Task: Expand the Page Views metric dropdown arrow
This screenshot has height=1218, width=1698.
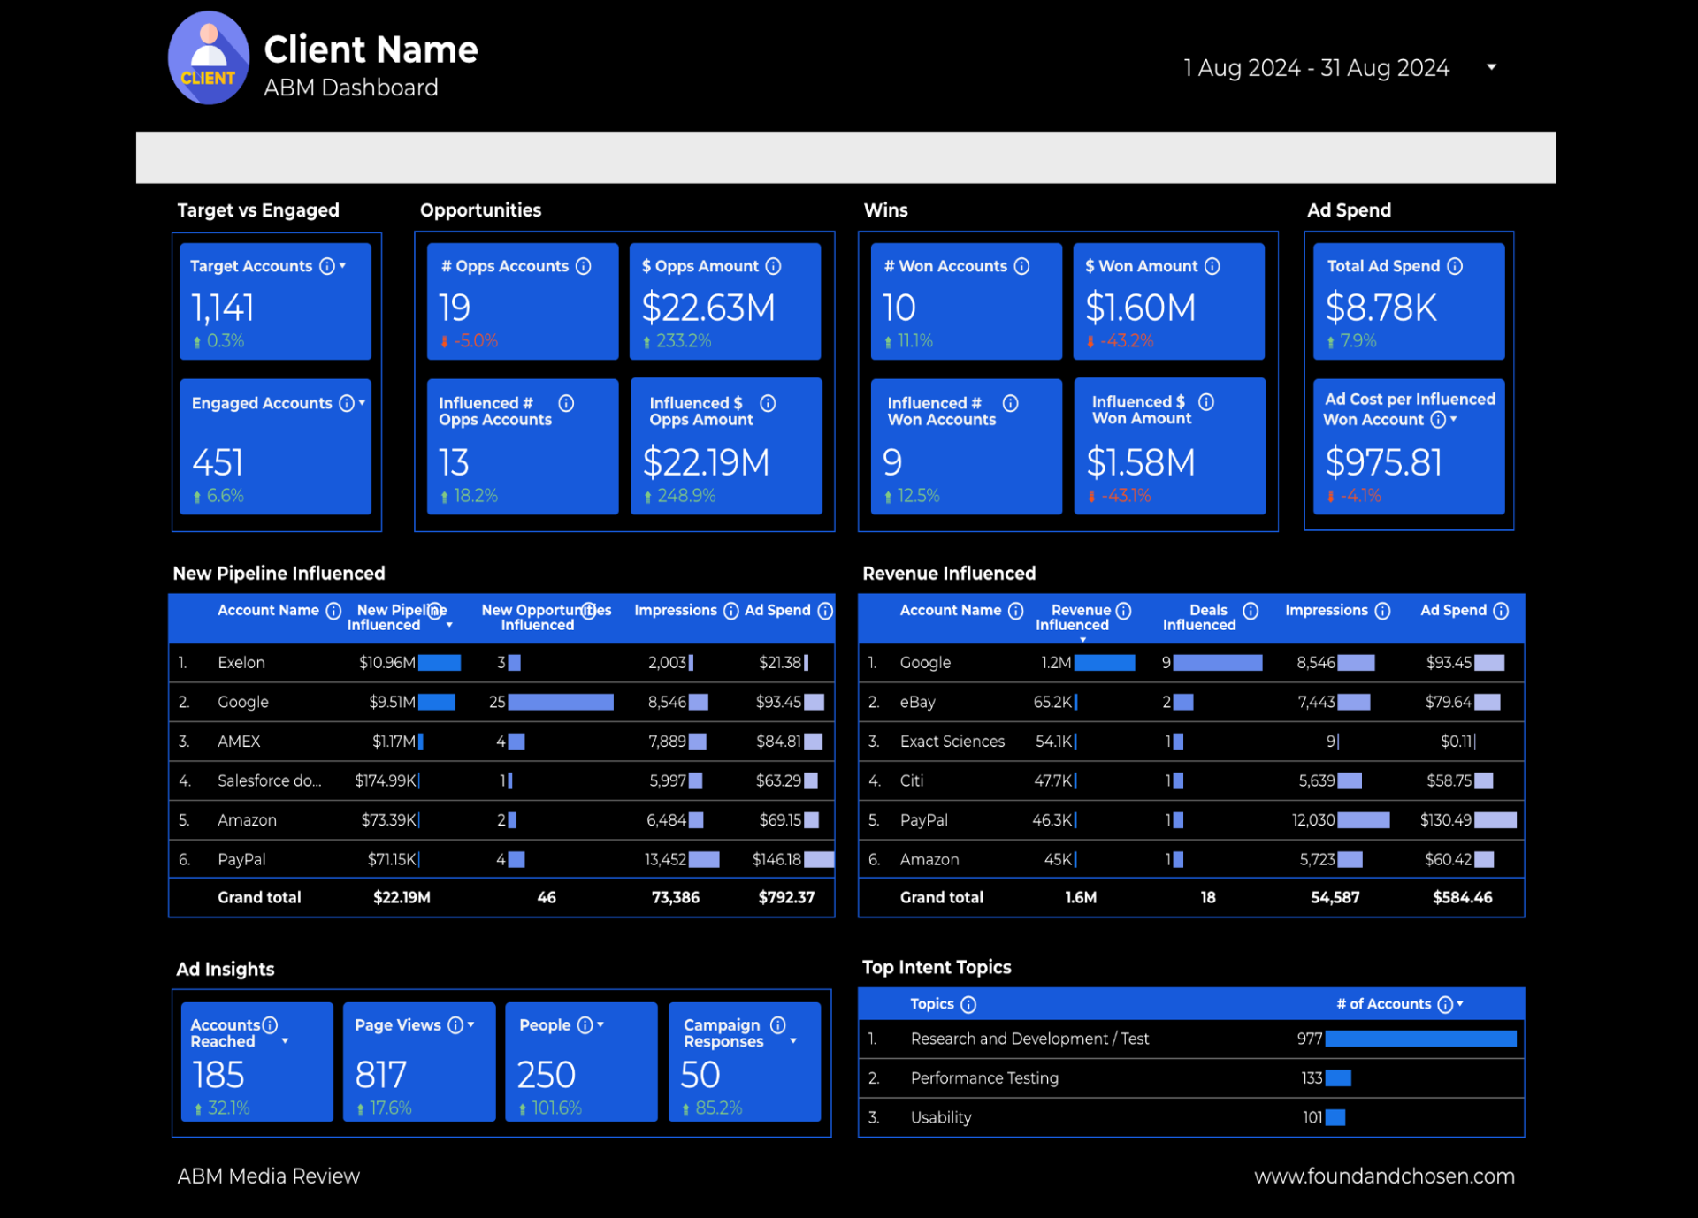Action: coord(471,1025)
